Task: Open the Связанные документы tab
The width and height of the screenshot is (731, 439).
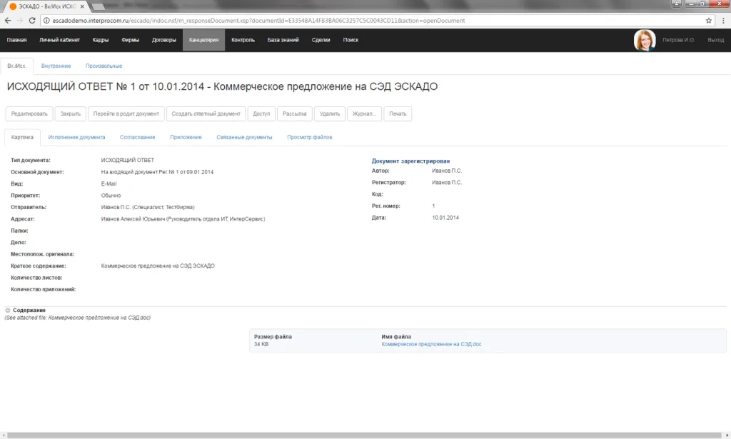Action: 244,137
